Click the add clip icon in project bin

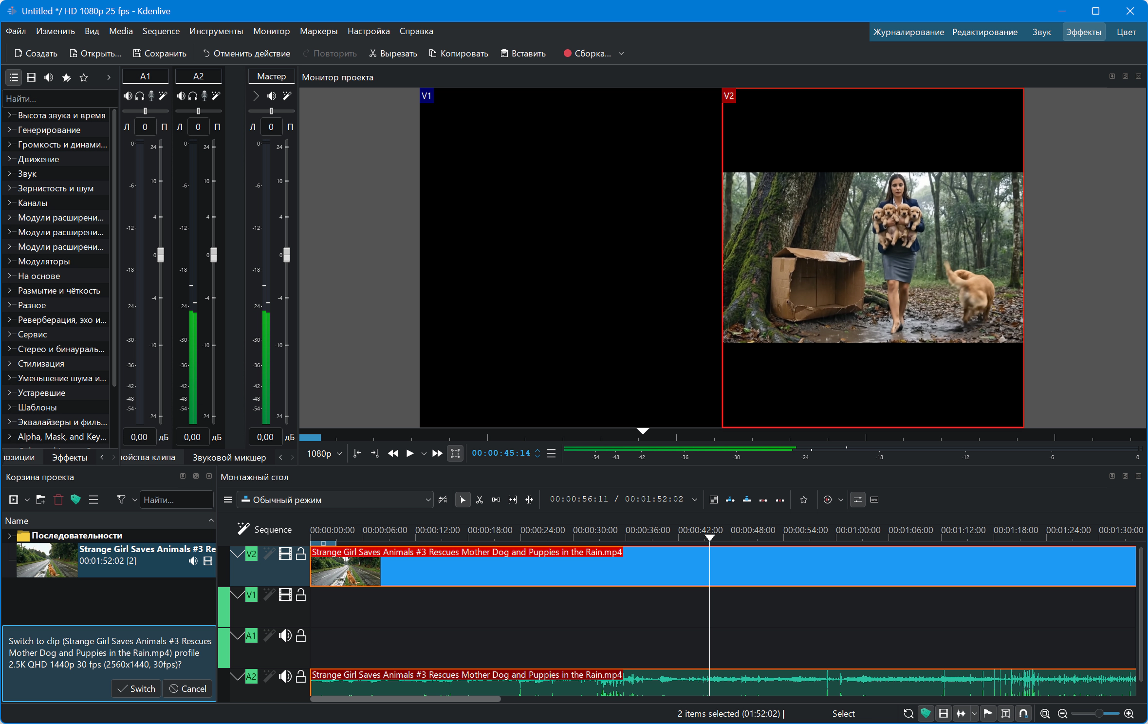14,500
